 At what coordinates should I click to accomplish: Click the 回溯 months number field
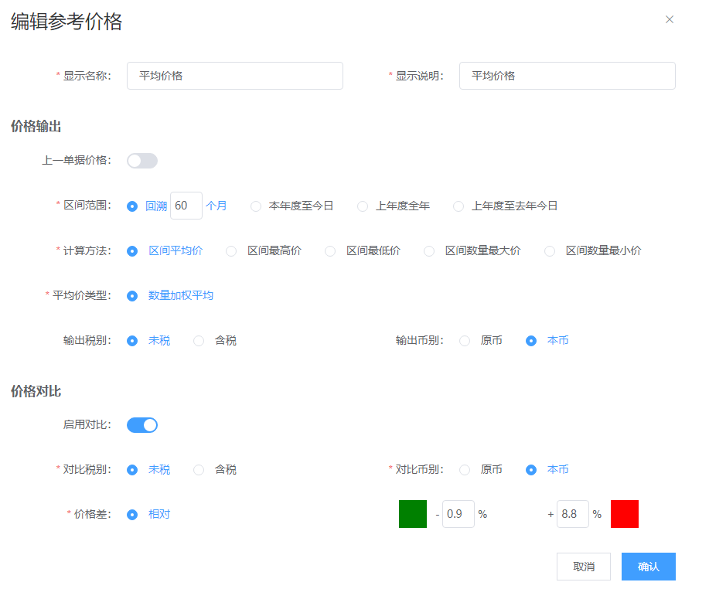[186, 206]
